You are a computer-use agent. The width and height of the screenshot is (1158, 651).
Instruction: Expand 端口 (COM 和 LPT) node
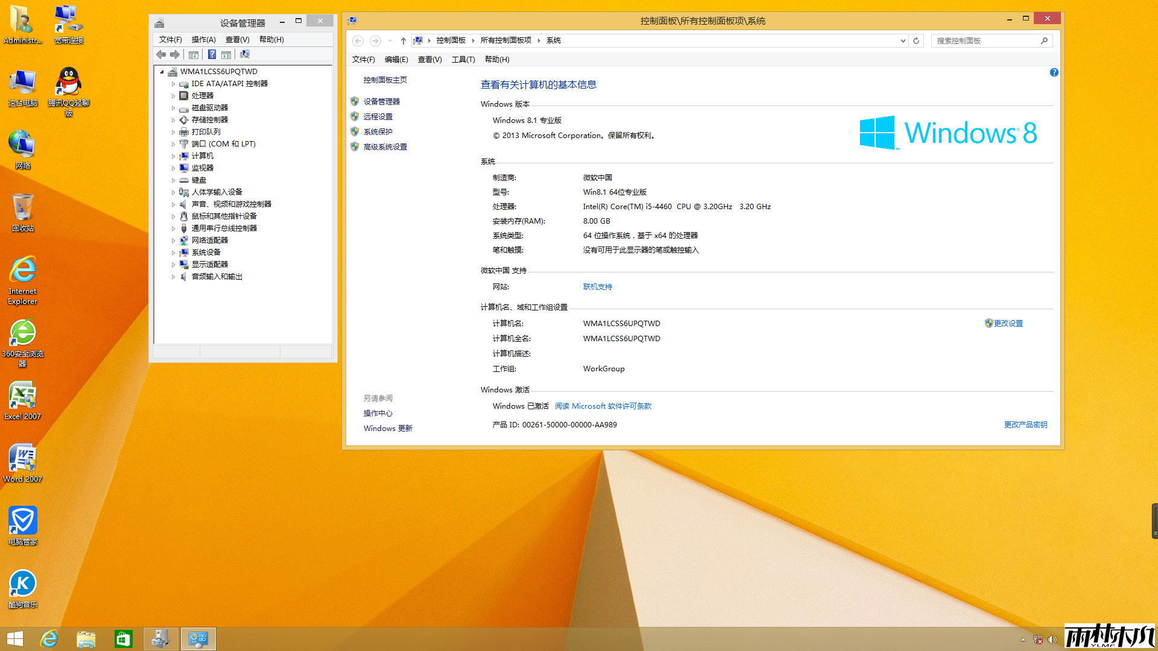point(173,144)
